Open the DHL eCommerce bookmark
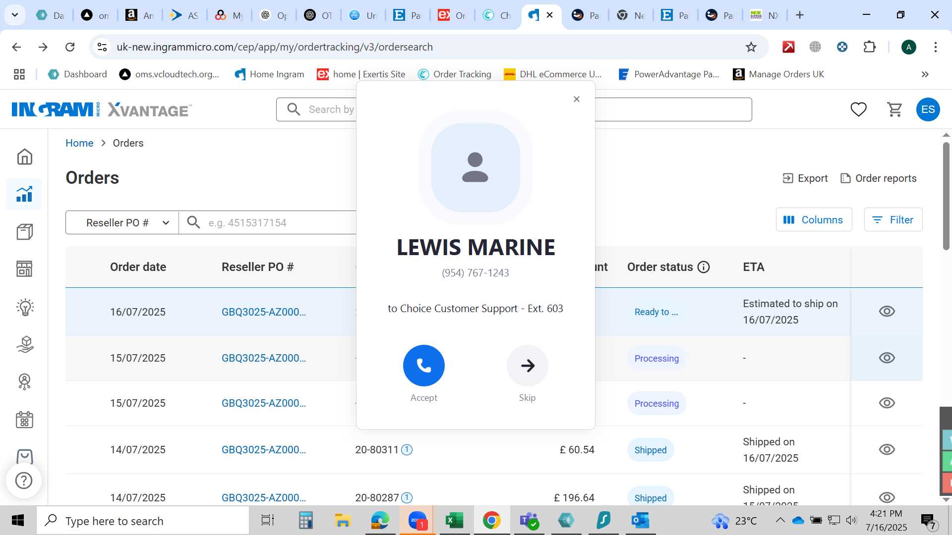952x535 pixels. [552, 74]
